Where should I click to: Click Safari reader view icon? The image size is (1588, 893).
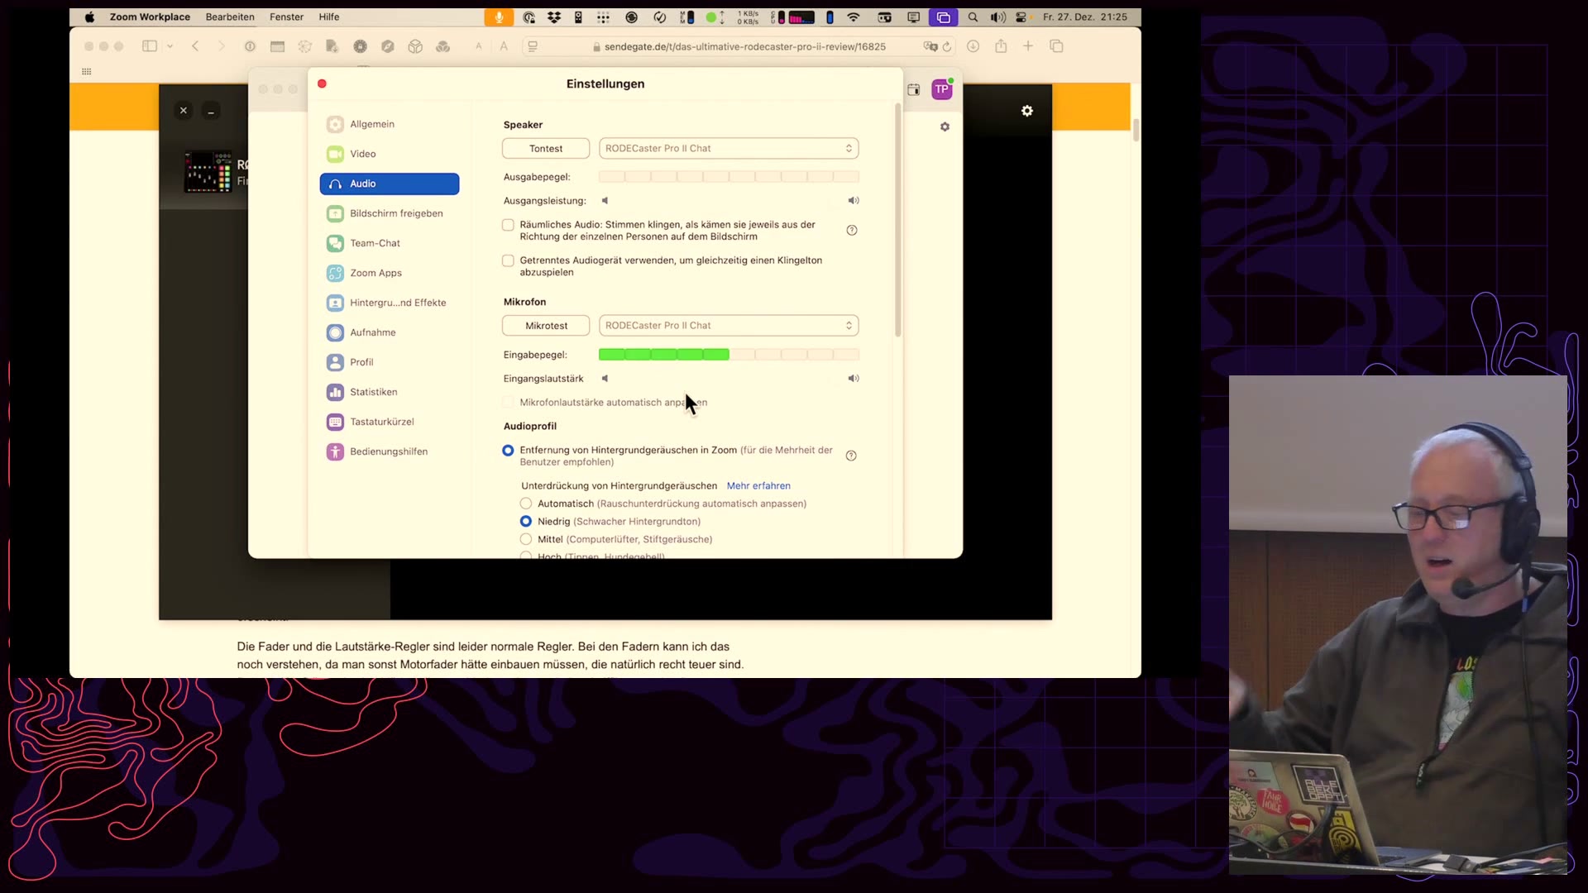[x=533, y=47]
